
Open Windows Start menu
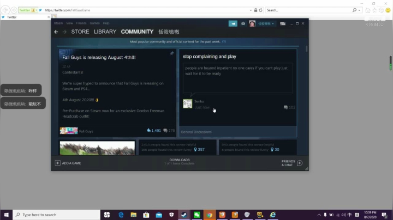(6, 215)
